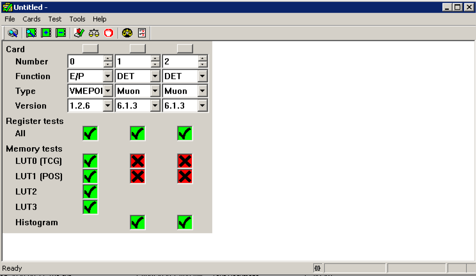The width and height of the screenshot is (476, 276).
Task: Increment card 2's Number with the up spinner
Action: 203,58
